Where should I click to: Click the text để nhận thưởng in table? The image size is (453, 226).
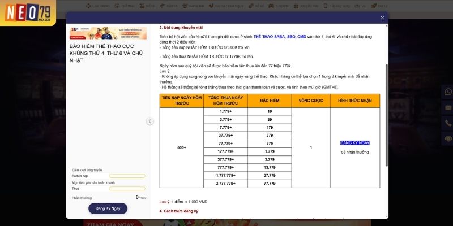coord(355,152)
